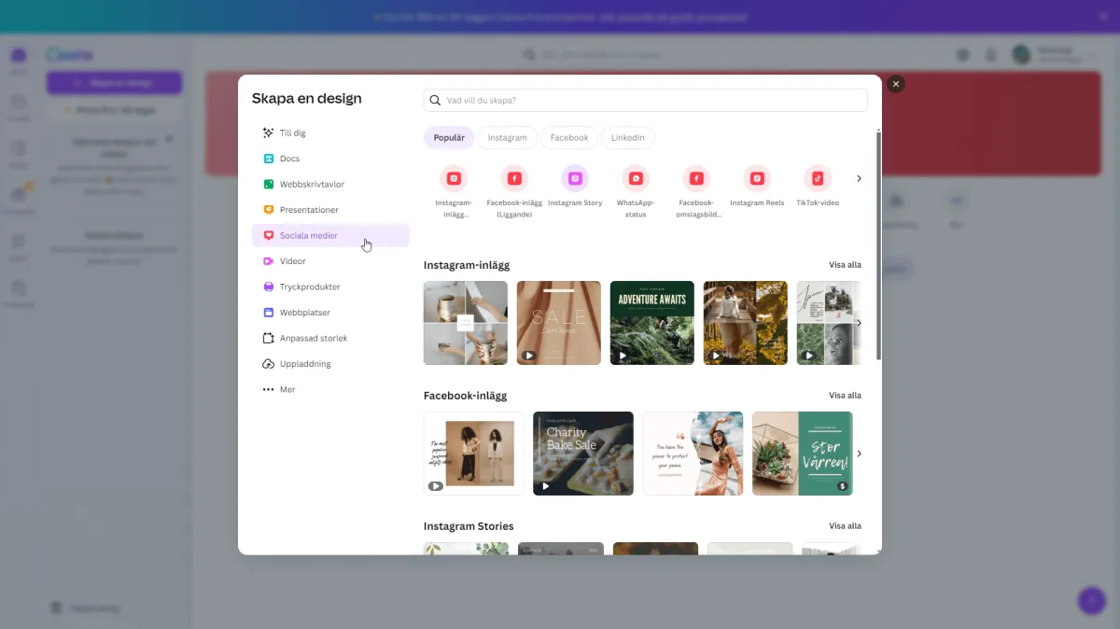Pick the WhatsApp-status icon
1120x629 pixels.
pos(636,178)
